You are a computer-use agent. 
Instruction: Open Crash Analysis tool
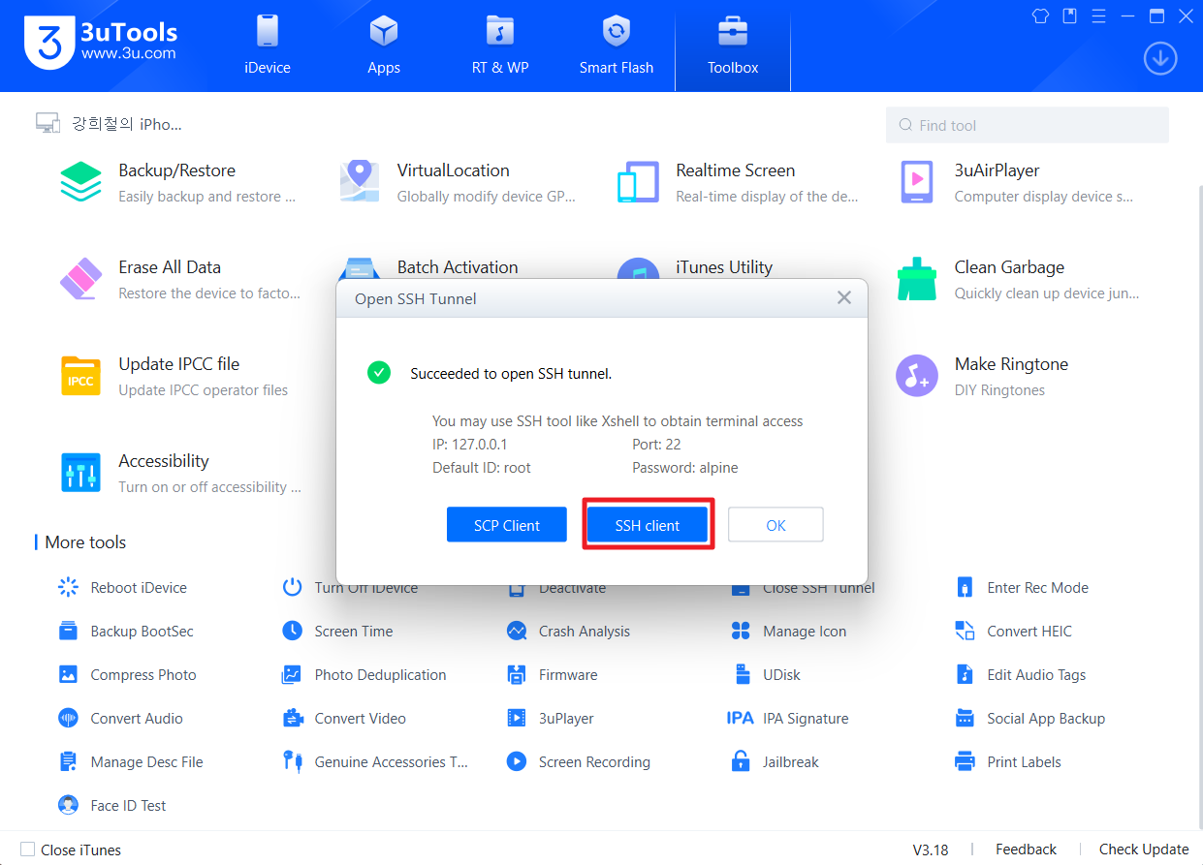tap(568, 631)
